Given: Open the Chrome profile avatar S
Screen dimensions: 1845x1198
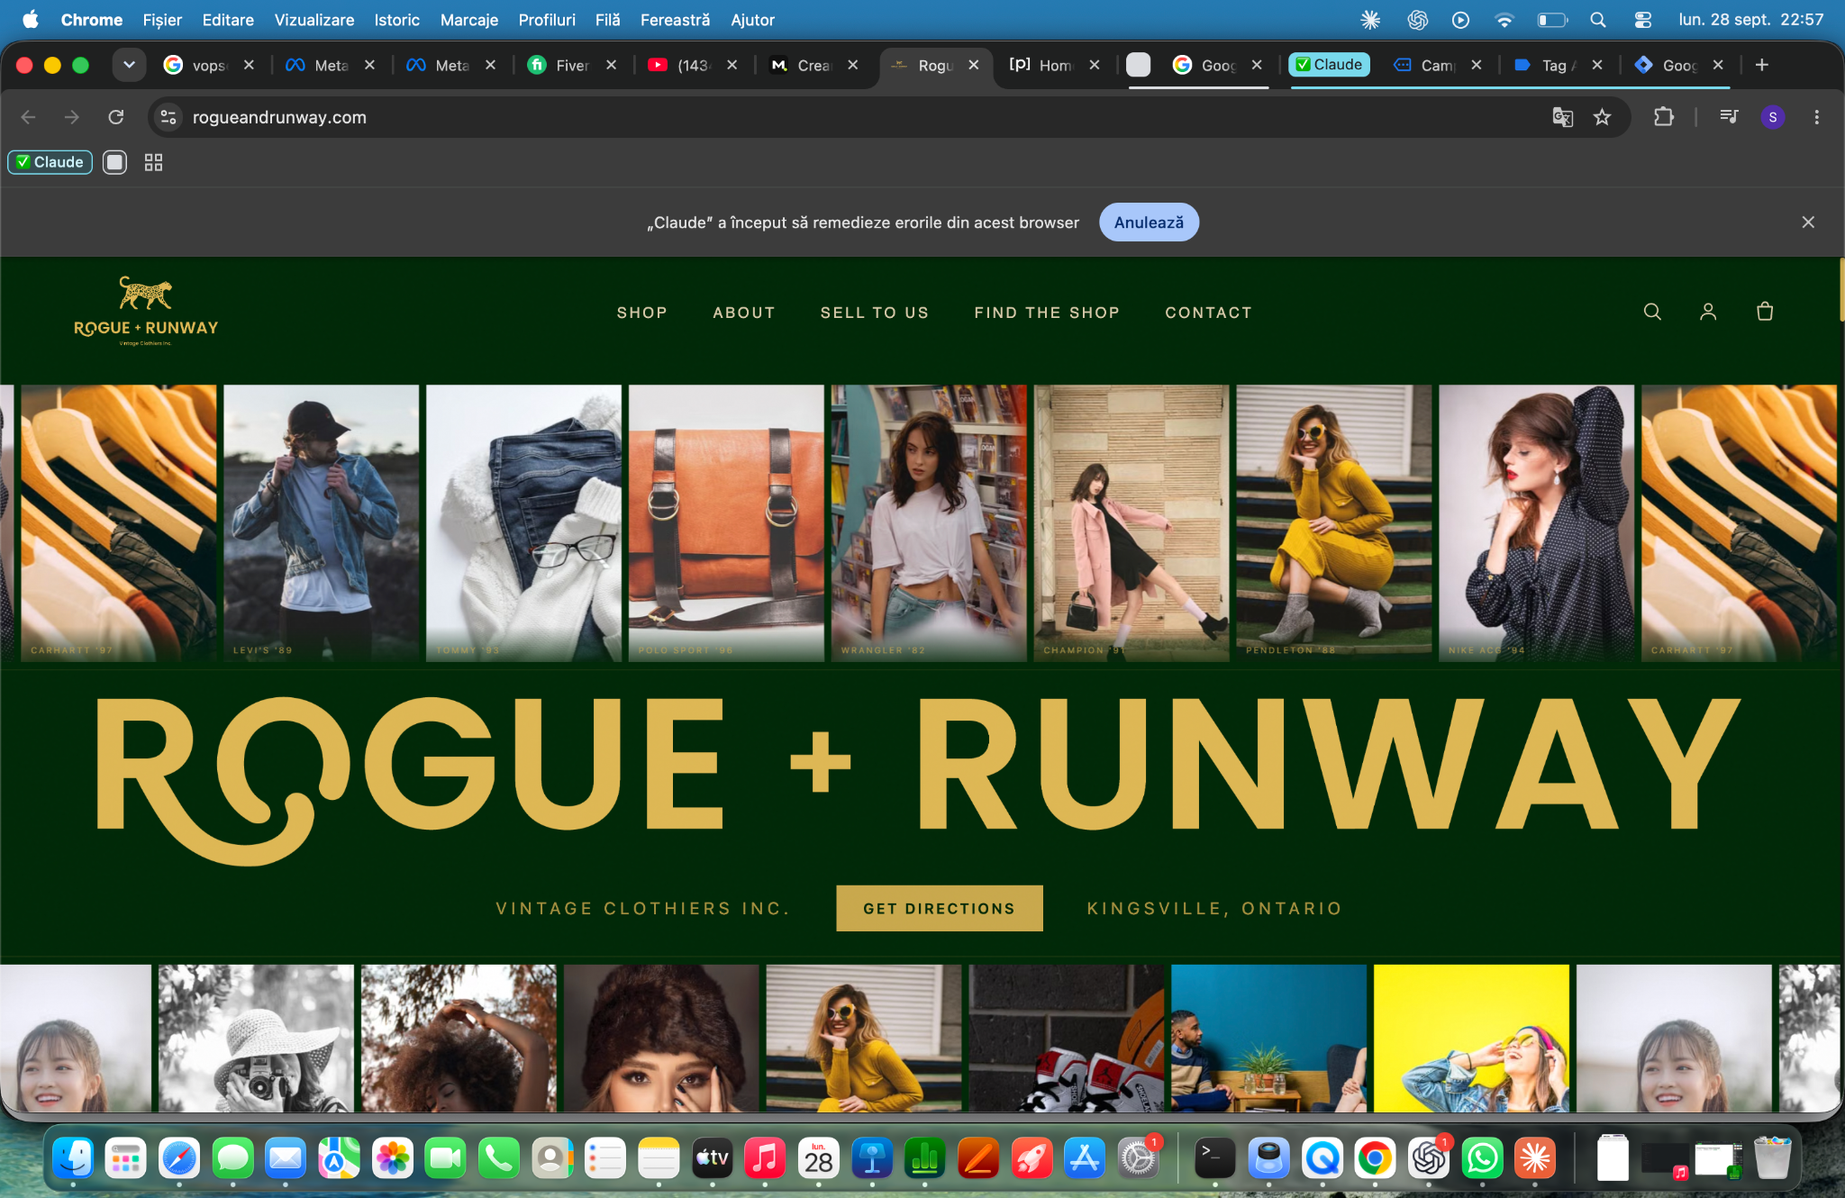Looking at the screenshot, I should click(1773, 117).
